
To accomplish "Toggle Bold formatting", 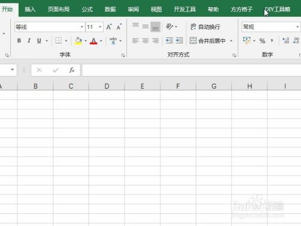I will coord(19,41).
